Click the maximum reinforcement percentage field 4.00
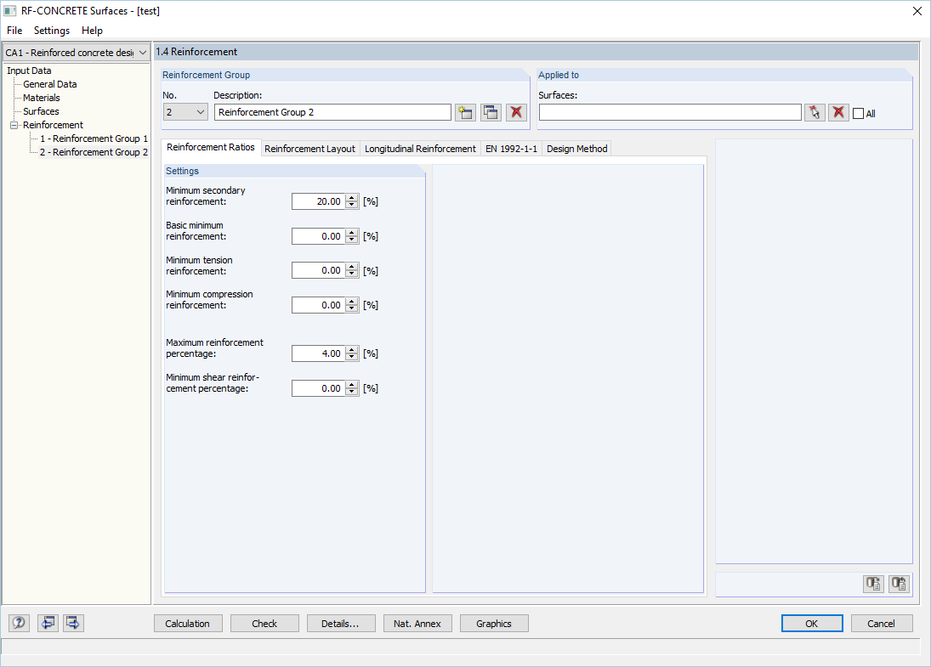Viewport: 931px width, 667px height. pyautogui.click(x=319, y=353)
